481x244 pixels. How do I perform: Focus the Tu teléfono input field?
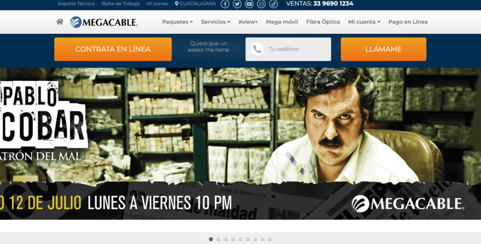coord(288,49)
